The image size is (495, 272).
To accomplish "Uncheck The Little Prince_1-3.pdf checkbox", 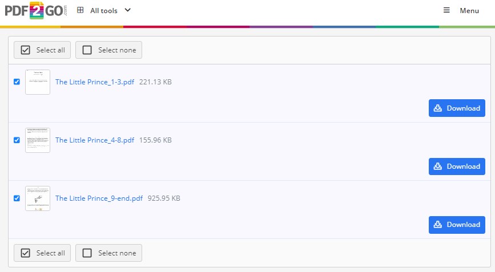I will point(17,82).
